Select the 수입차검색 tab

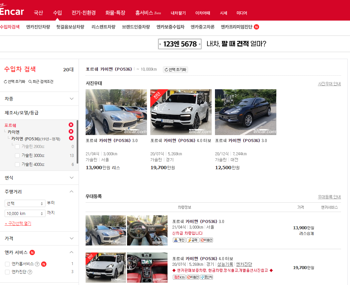[x=10, y=27]
